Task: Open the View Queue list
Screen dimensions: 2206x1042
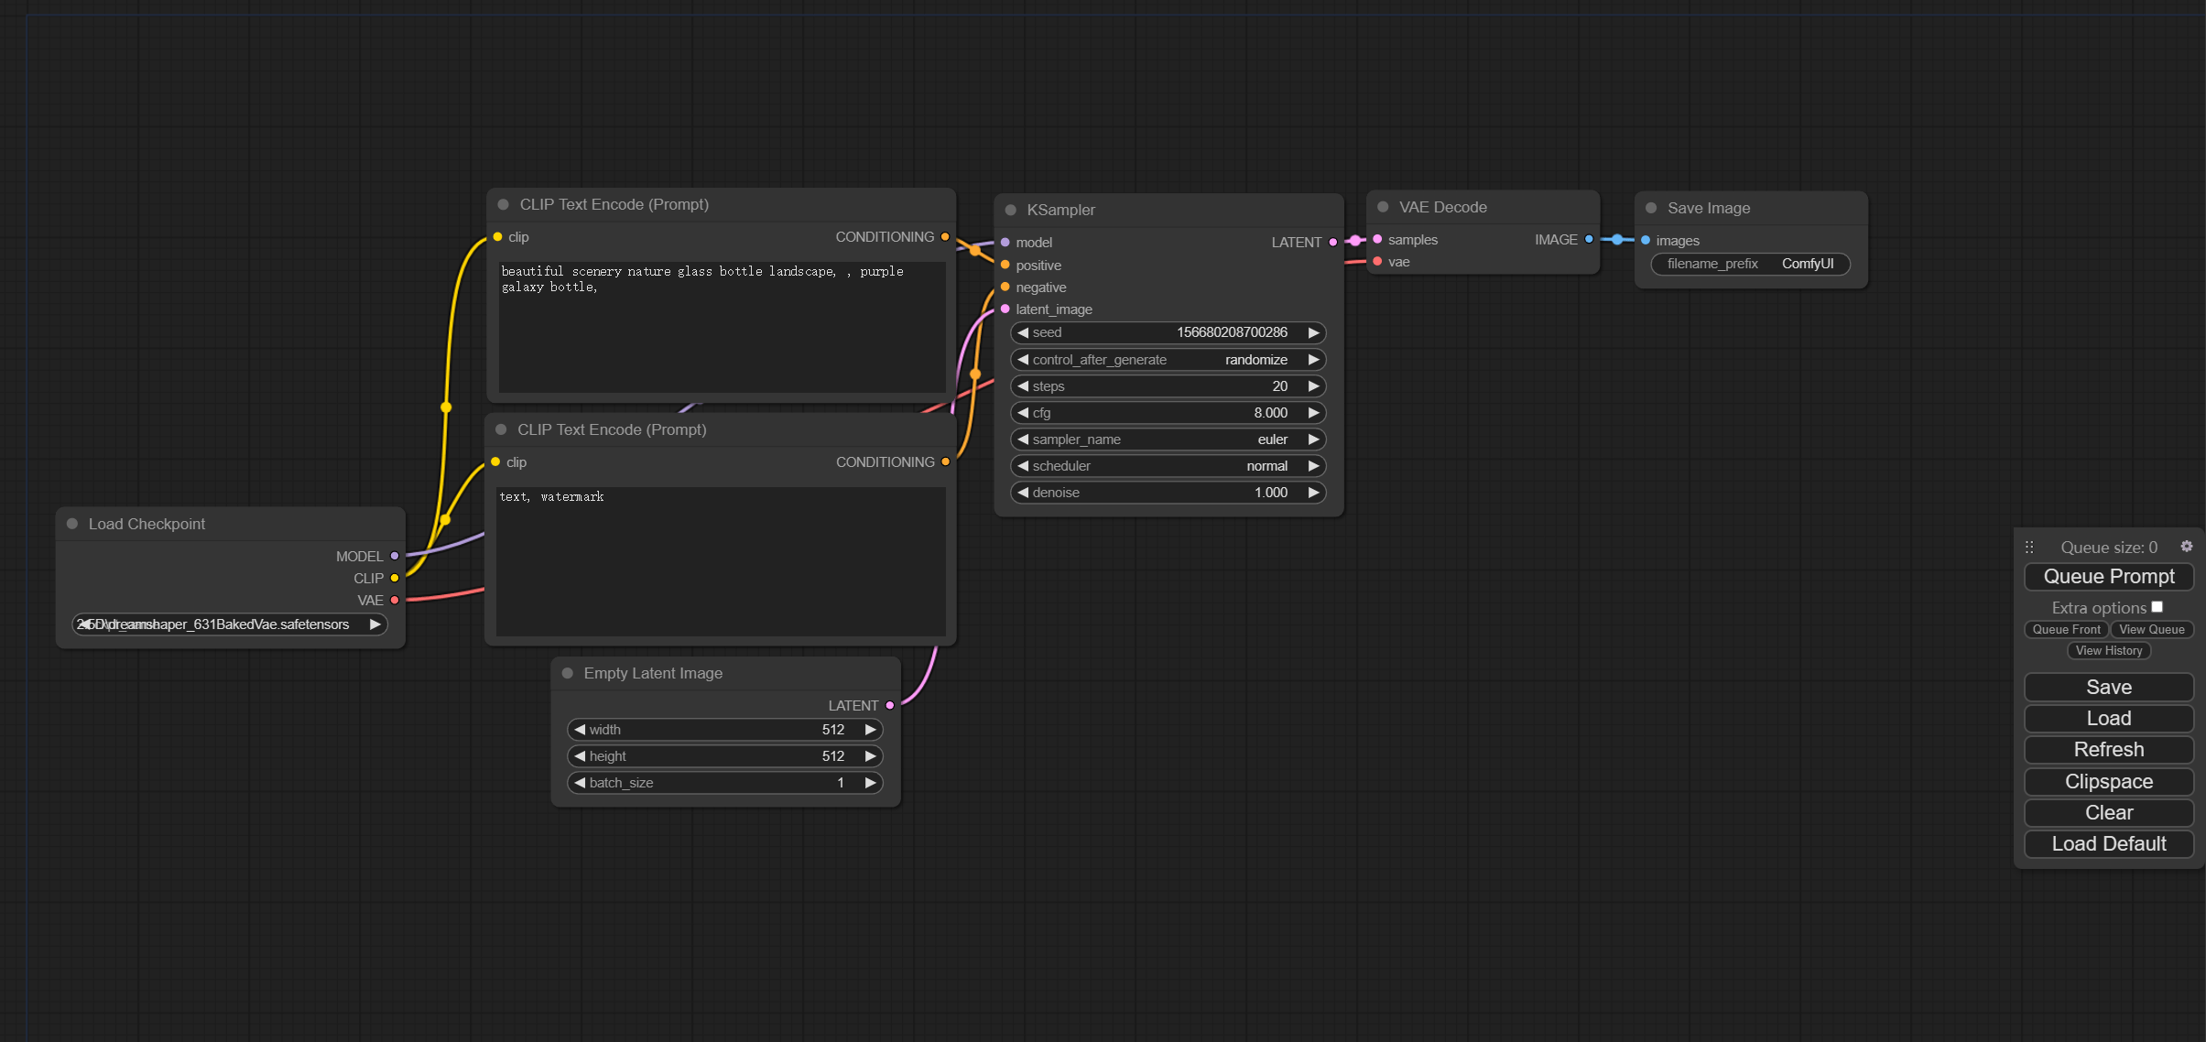Action: click(x=2151, y=629)
